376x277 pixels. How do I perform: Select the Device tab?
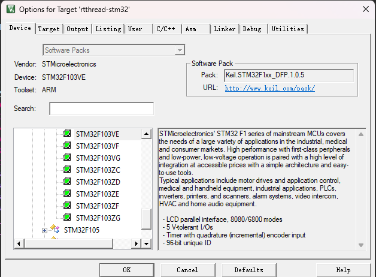20,28
